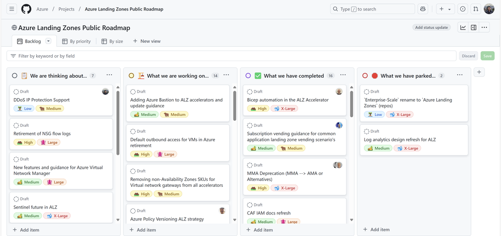This screenshot has height=236, width=501.
Task: Open 'Default outbound access for VMs' card
Action: (173, 142)
